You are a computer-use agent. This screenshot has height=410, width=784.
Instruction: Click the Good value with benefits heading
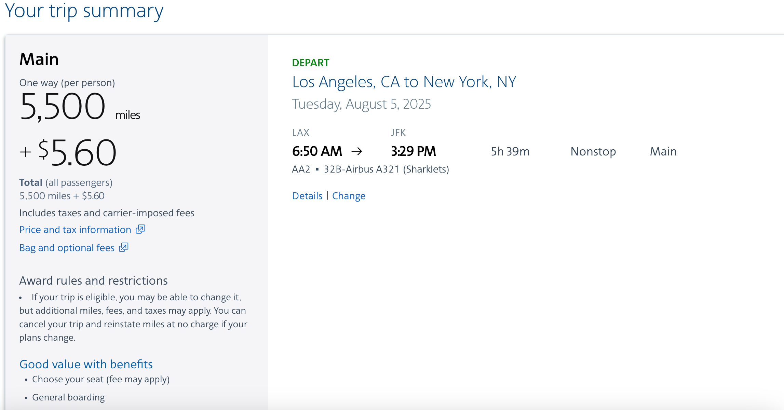click(86, 364)
